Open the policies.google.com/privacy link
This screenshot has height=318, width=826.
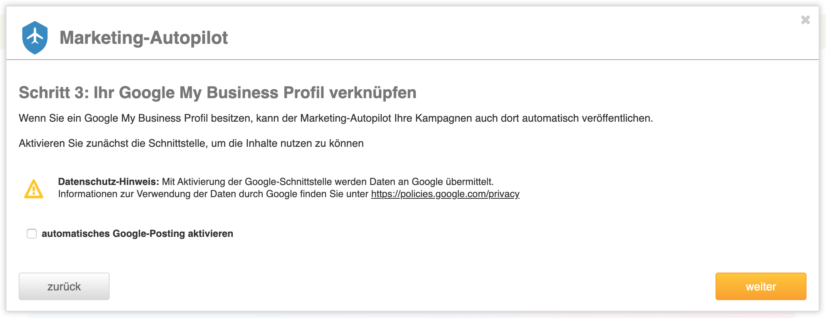pos(445,194)
